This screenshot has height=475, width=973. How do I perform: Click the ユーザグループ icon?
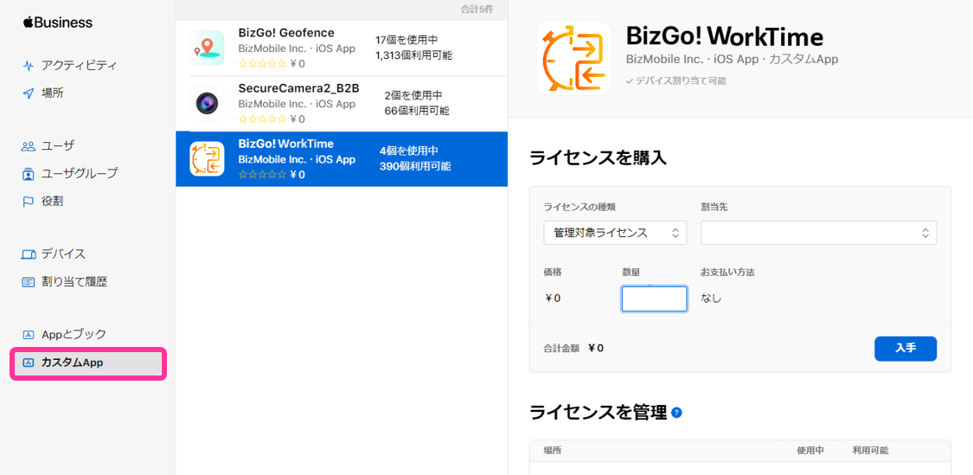tap(29, 174)
